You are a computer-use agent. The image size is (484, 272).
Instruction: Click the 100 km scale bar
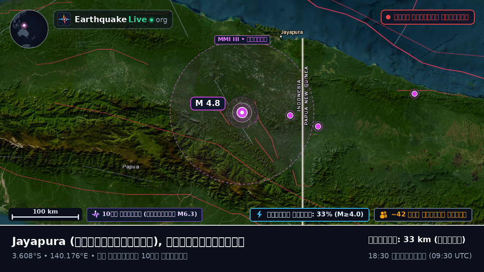[45, 214]
